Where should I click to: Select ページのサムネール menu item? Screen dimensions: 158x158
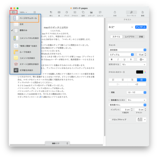pos(25,18)
